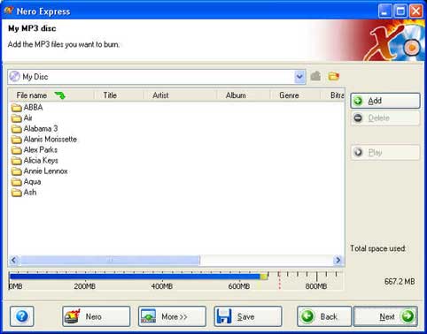This screenshot has height=334, width=427.
Task: Proceed with the Next button
Action: tap(385, 316)
